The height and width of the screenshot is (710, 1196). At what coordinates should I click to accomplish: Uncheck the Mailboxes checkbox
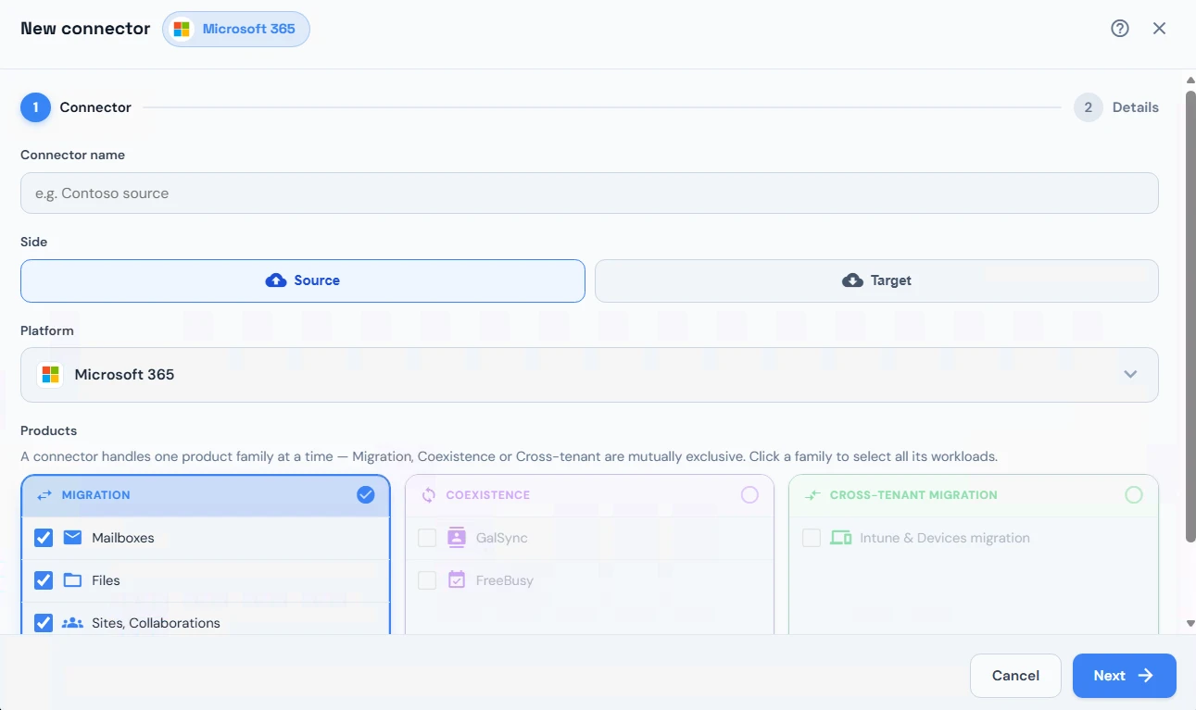pyautogui.click(x=44, y=538)
